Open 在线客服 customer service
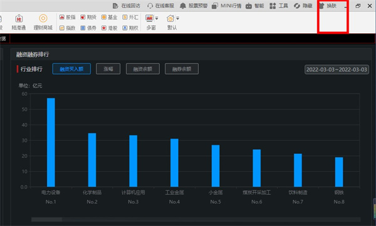 tap(160, 6)
